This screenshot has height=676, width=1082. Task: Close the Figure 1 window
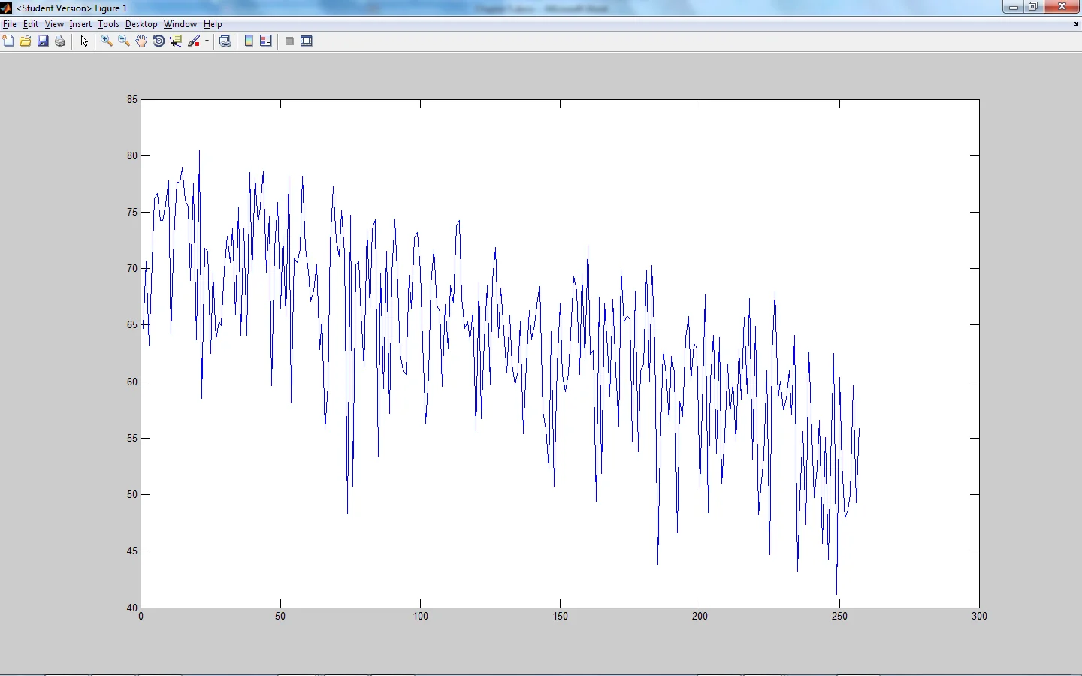click(x=1062, y=7)
